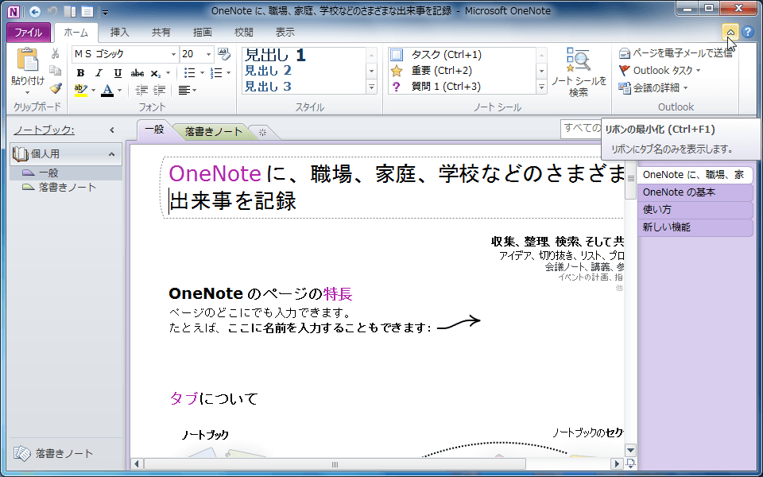Viewport: 763px width, 477px height.
Task: Apply bulleted list
Action: coord(190,73)
